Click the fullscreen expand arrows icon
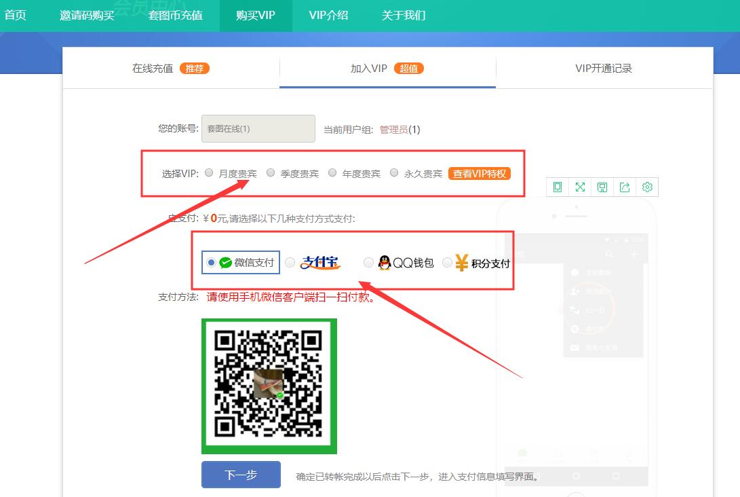Viewport: 740px width, 497px height. tap(580, 187)
